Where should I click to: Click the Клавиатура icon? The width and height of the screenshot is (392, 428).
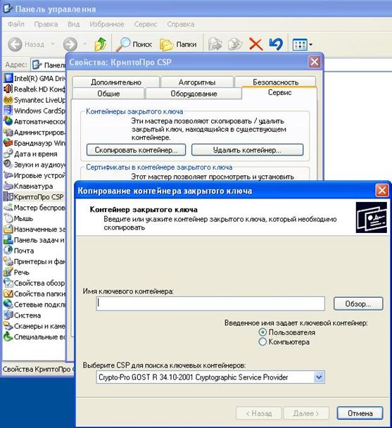point(8,186)
